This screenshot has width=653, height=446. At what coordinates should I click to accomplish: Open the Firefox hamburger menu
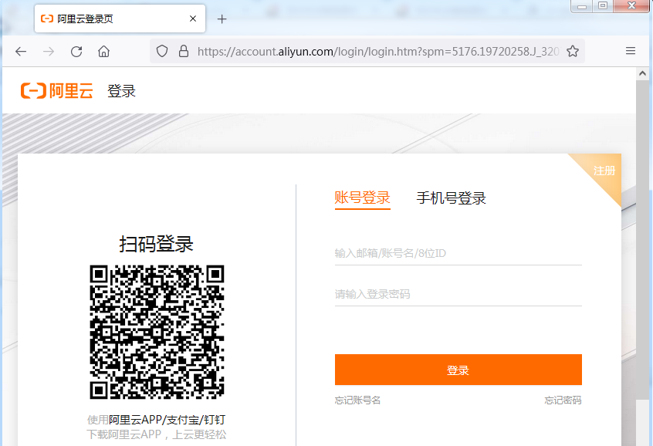tap(631, 52)
